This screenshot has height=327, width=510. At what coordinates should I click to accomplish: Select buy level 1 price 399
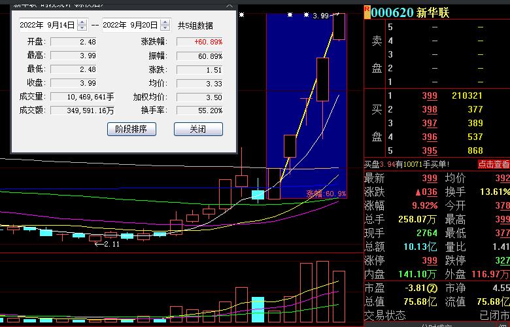tap(429, 96)
